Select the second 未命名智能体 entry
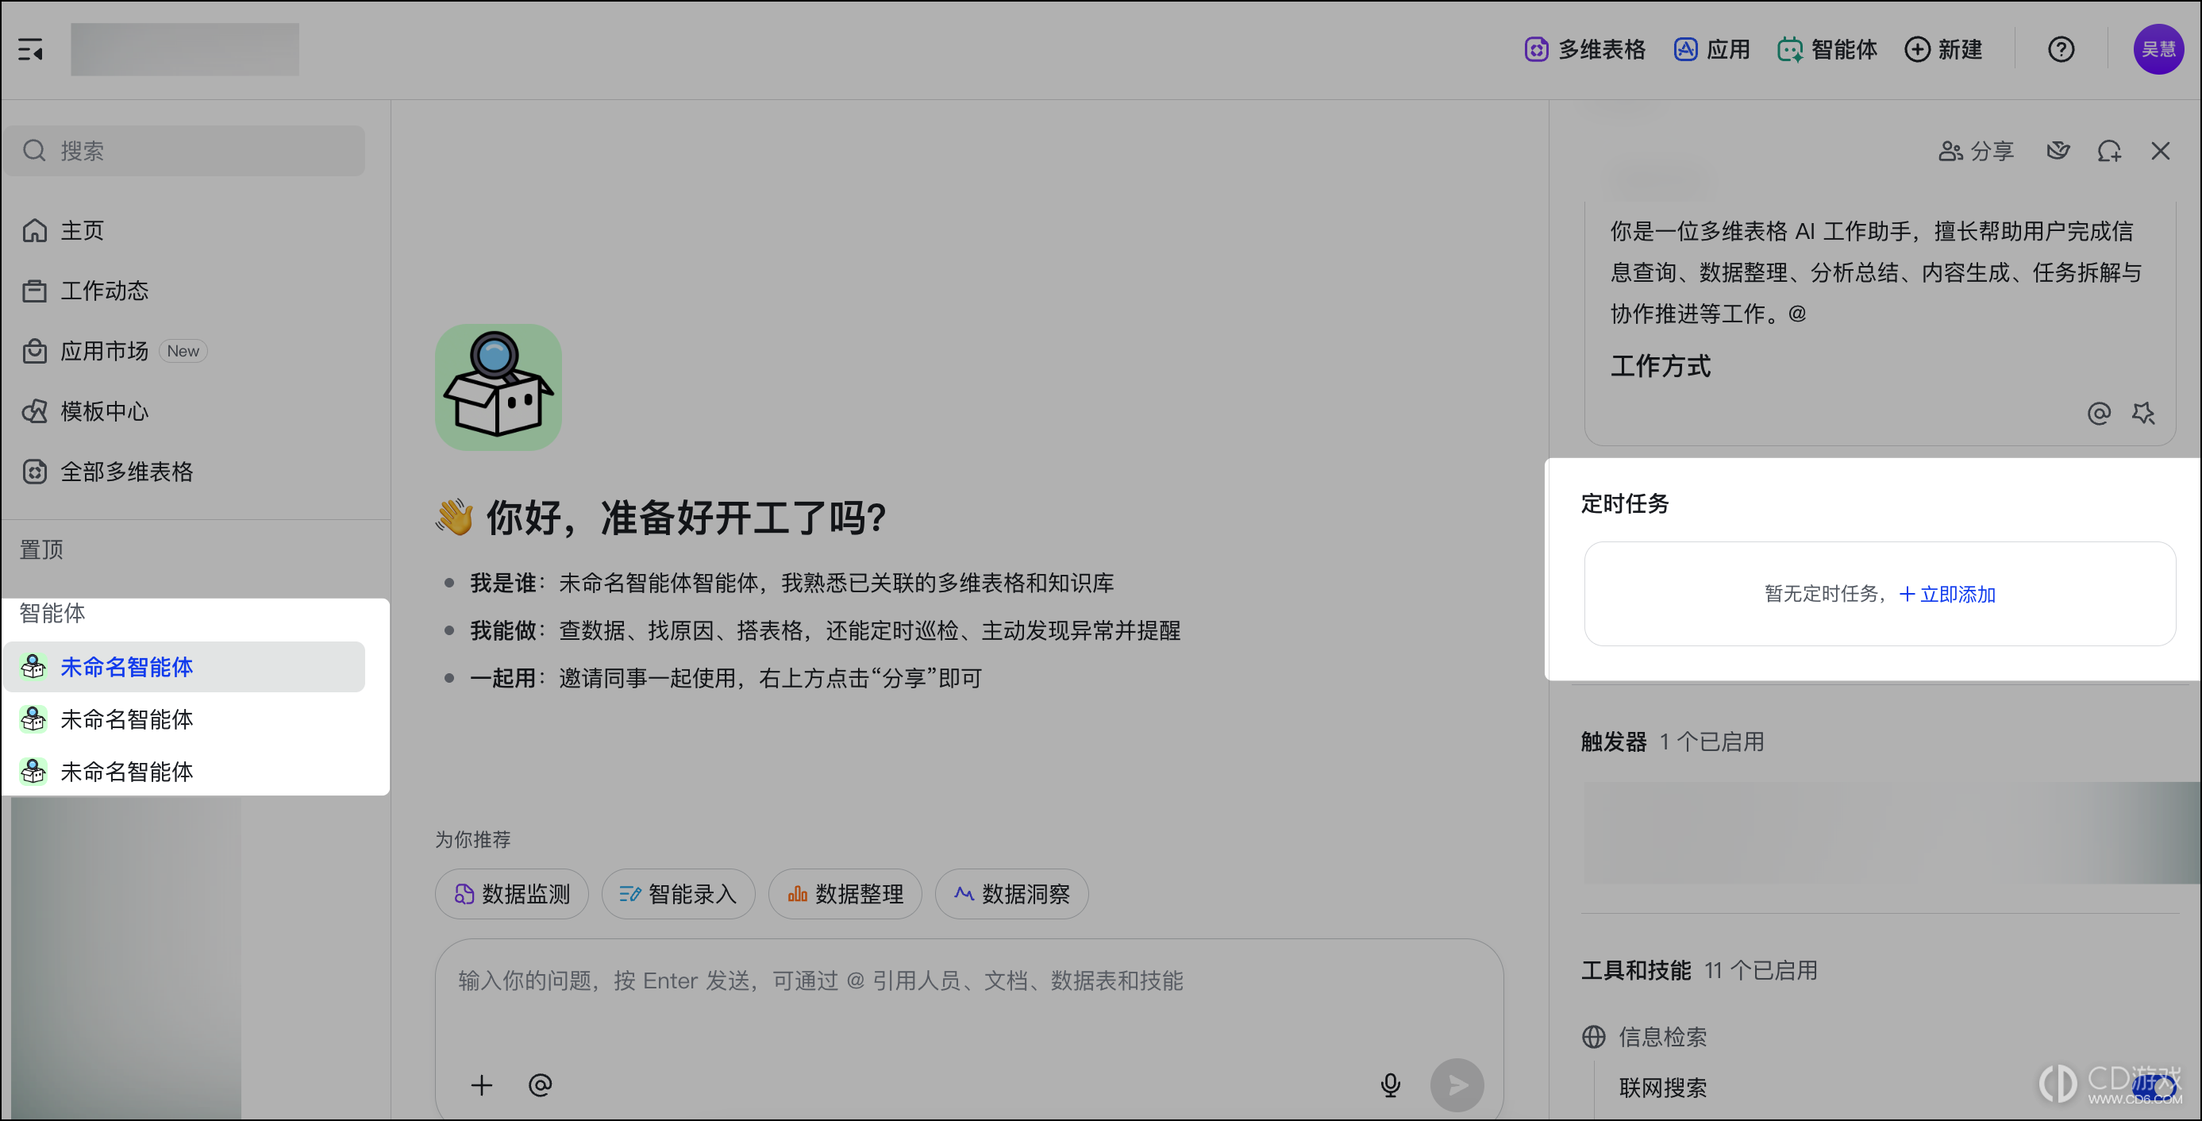 click(184, 719)
